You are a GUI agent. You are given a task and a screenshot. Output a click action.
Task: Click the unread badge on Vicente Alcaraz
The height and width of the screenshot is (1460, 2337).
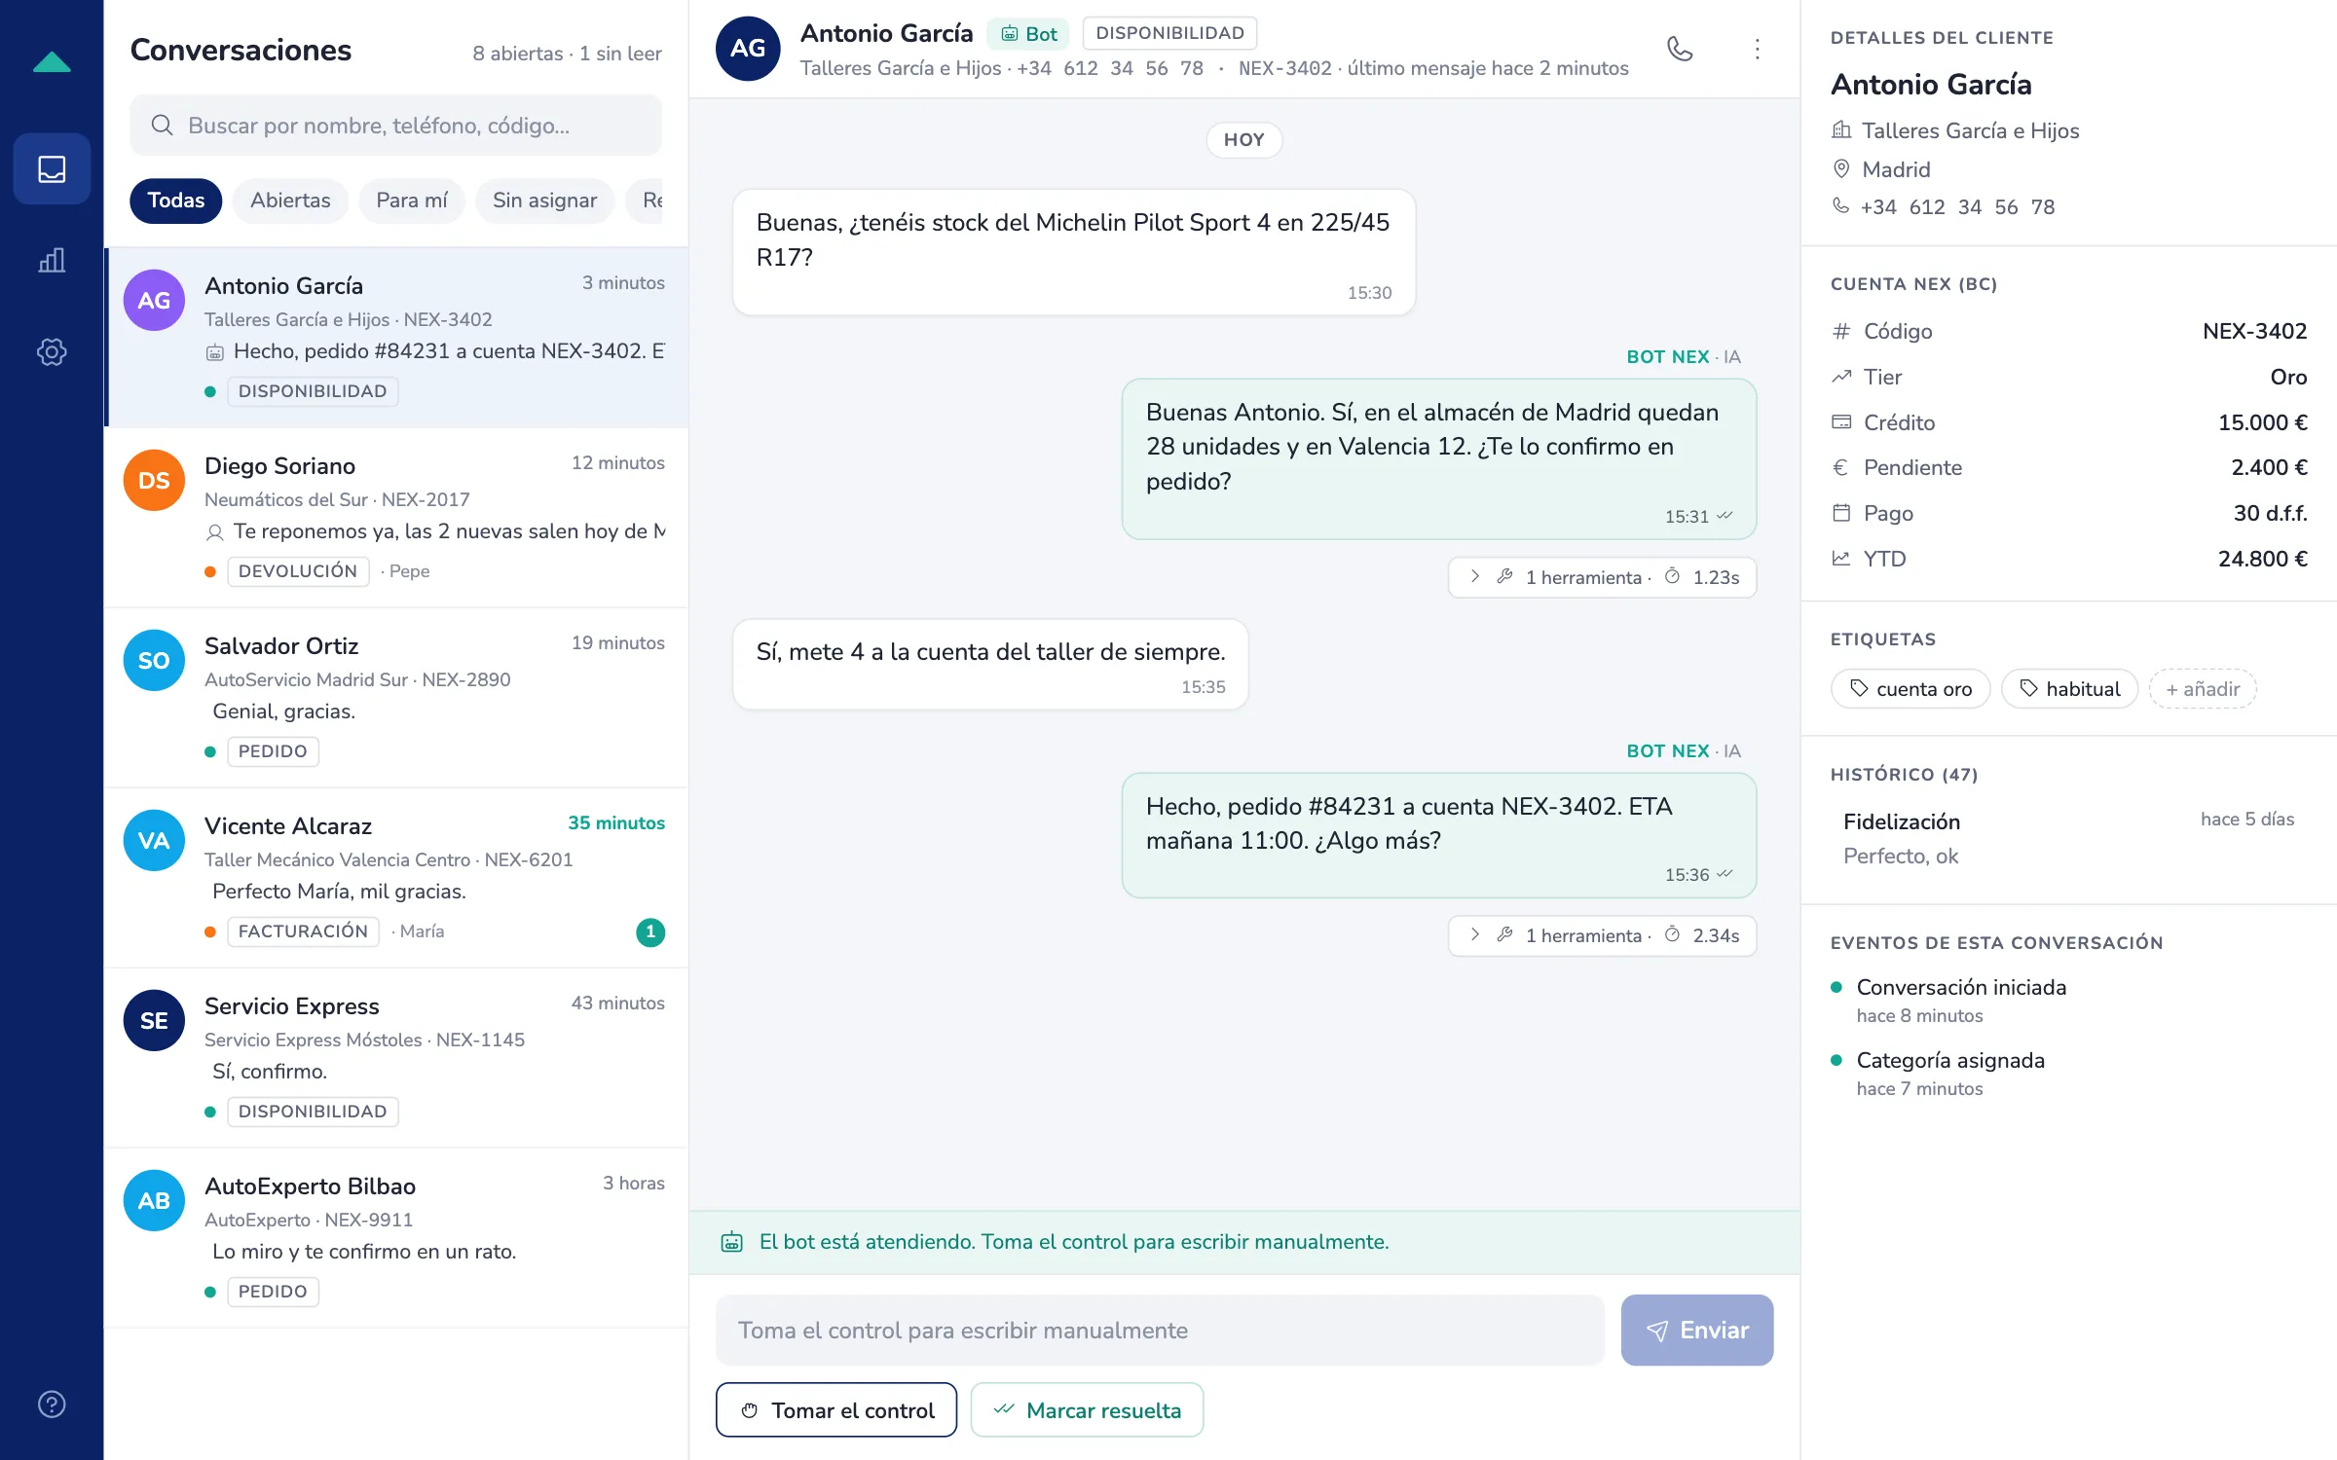click(x=650, y=931)
